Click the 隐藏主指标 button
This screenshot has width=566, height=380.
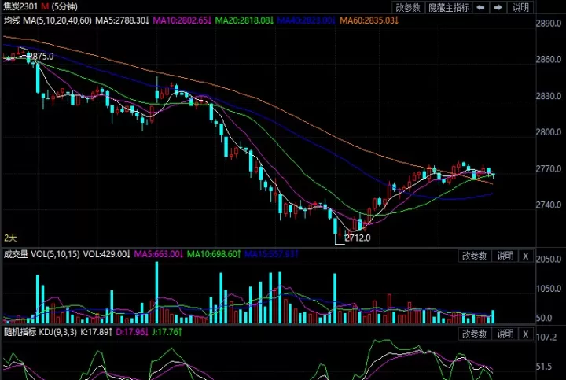[x=449, y=7]
